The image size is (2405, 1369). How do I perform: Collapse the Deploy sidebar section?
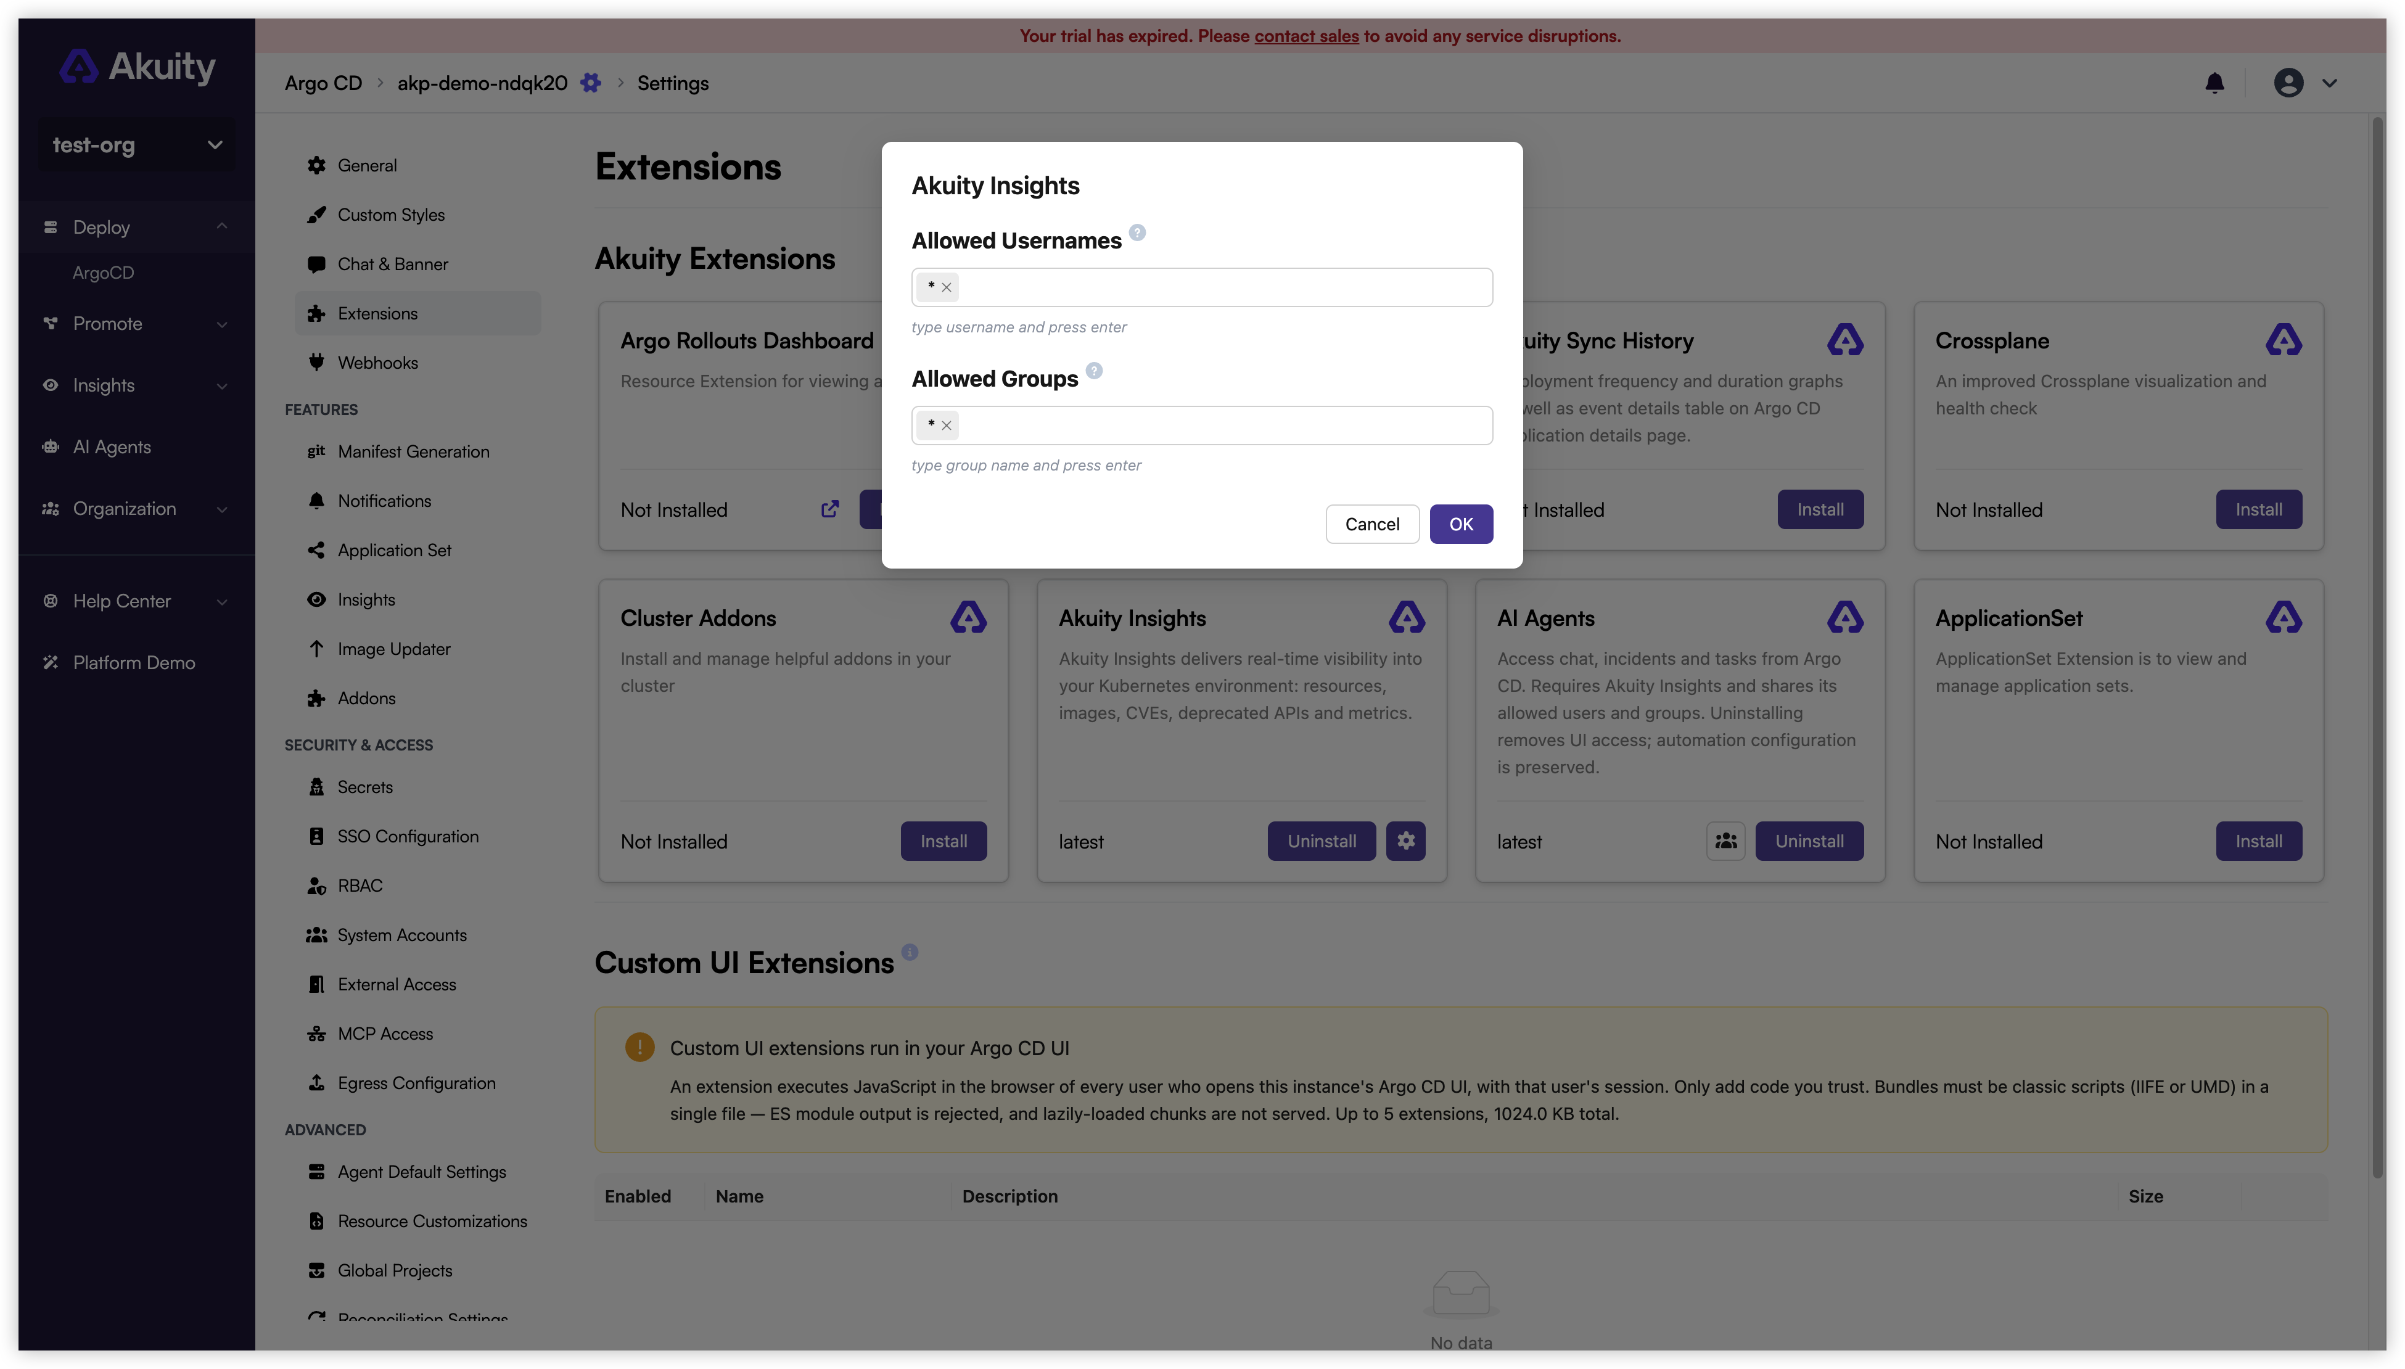(x=136, y=226)
